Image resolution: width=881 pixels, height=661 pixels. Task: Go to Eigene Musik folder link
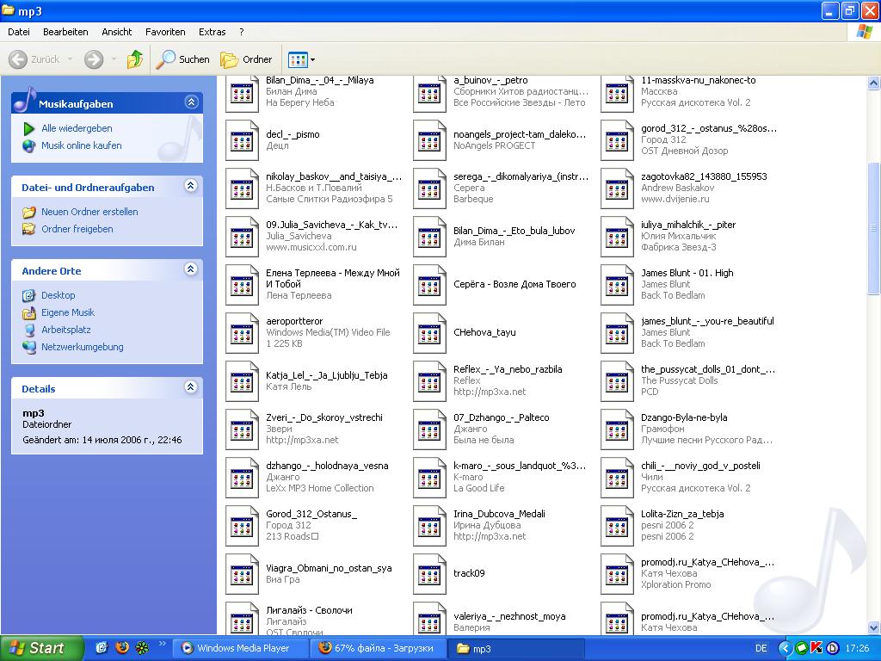[67, 312]
